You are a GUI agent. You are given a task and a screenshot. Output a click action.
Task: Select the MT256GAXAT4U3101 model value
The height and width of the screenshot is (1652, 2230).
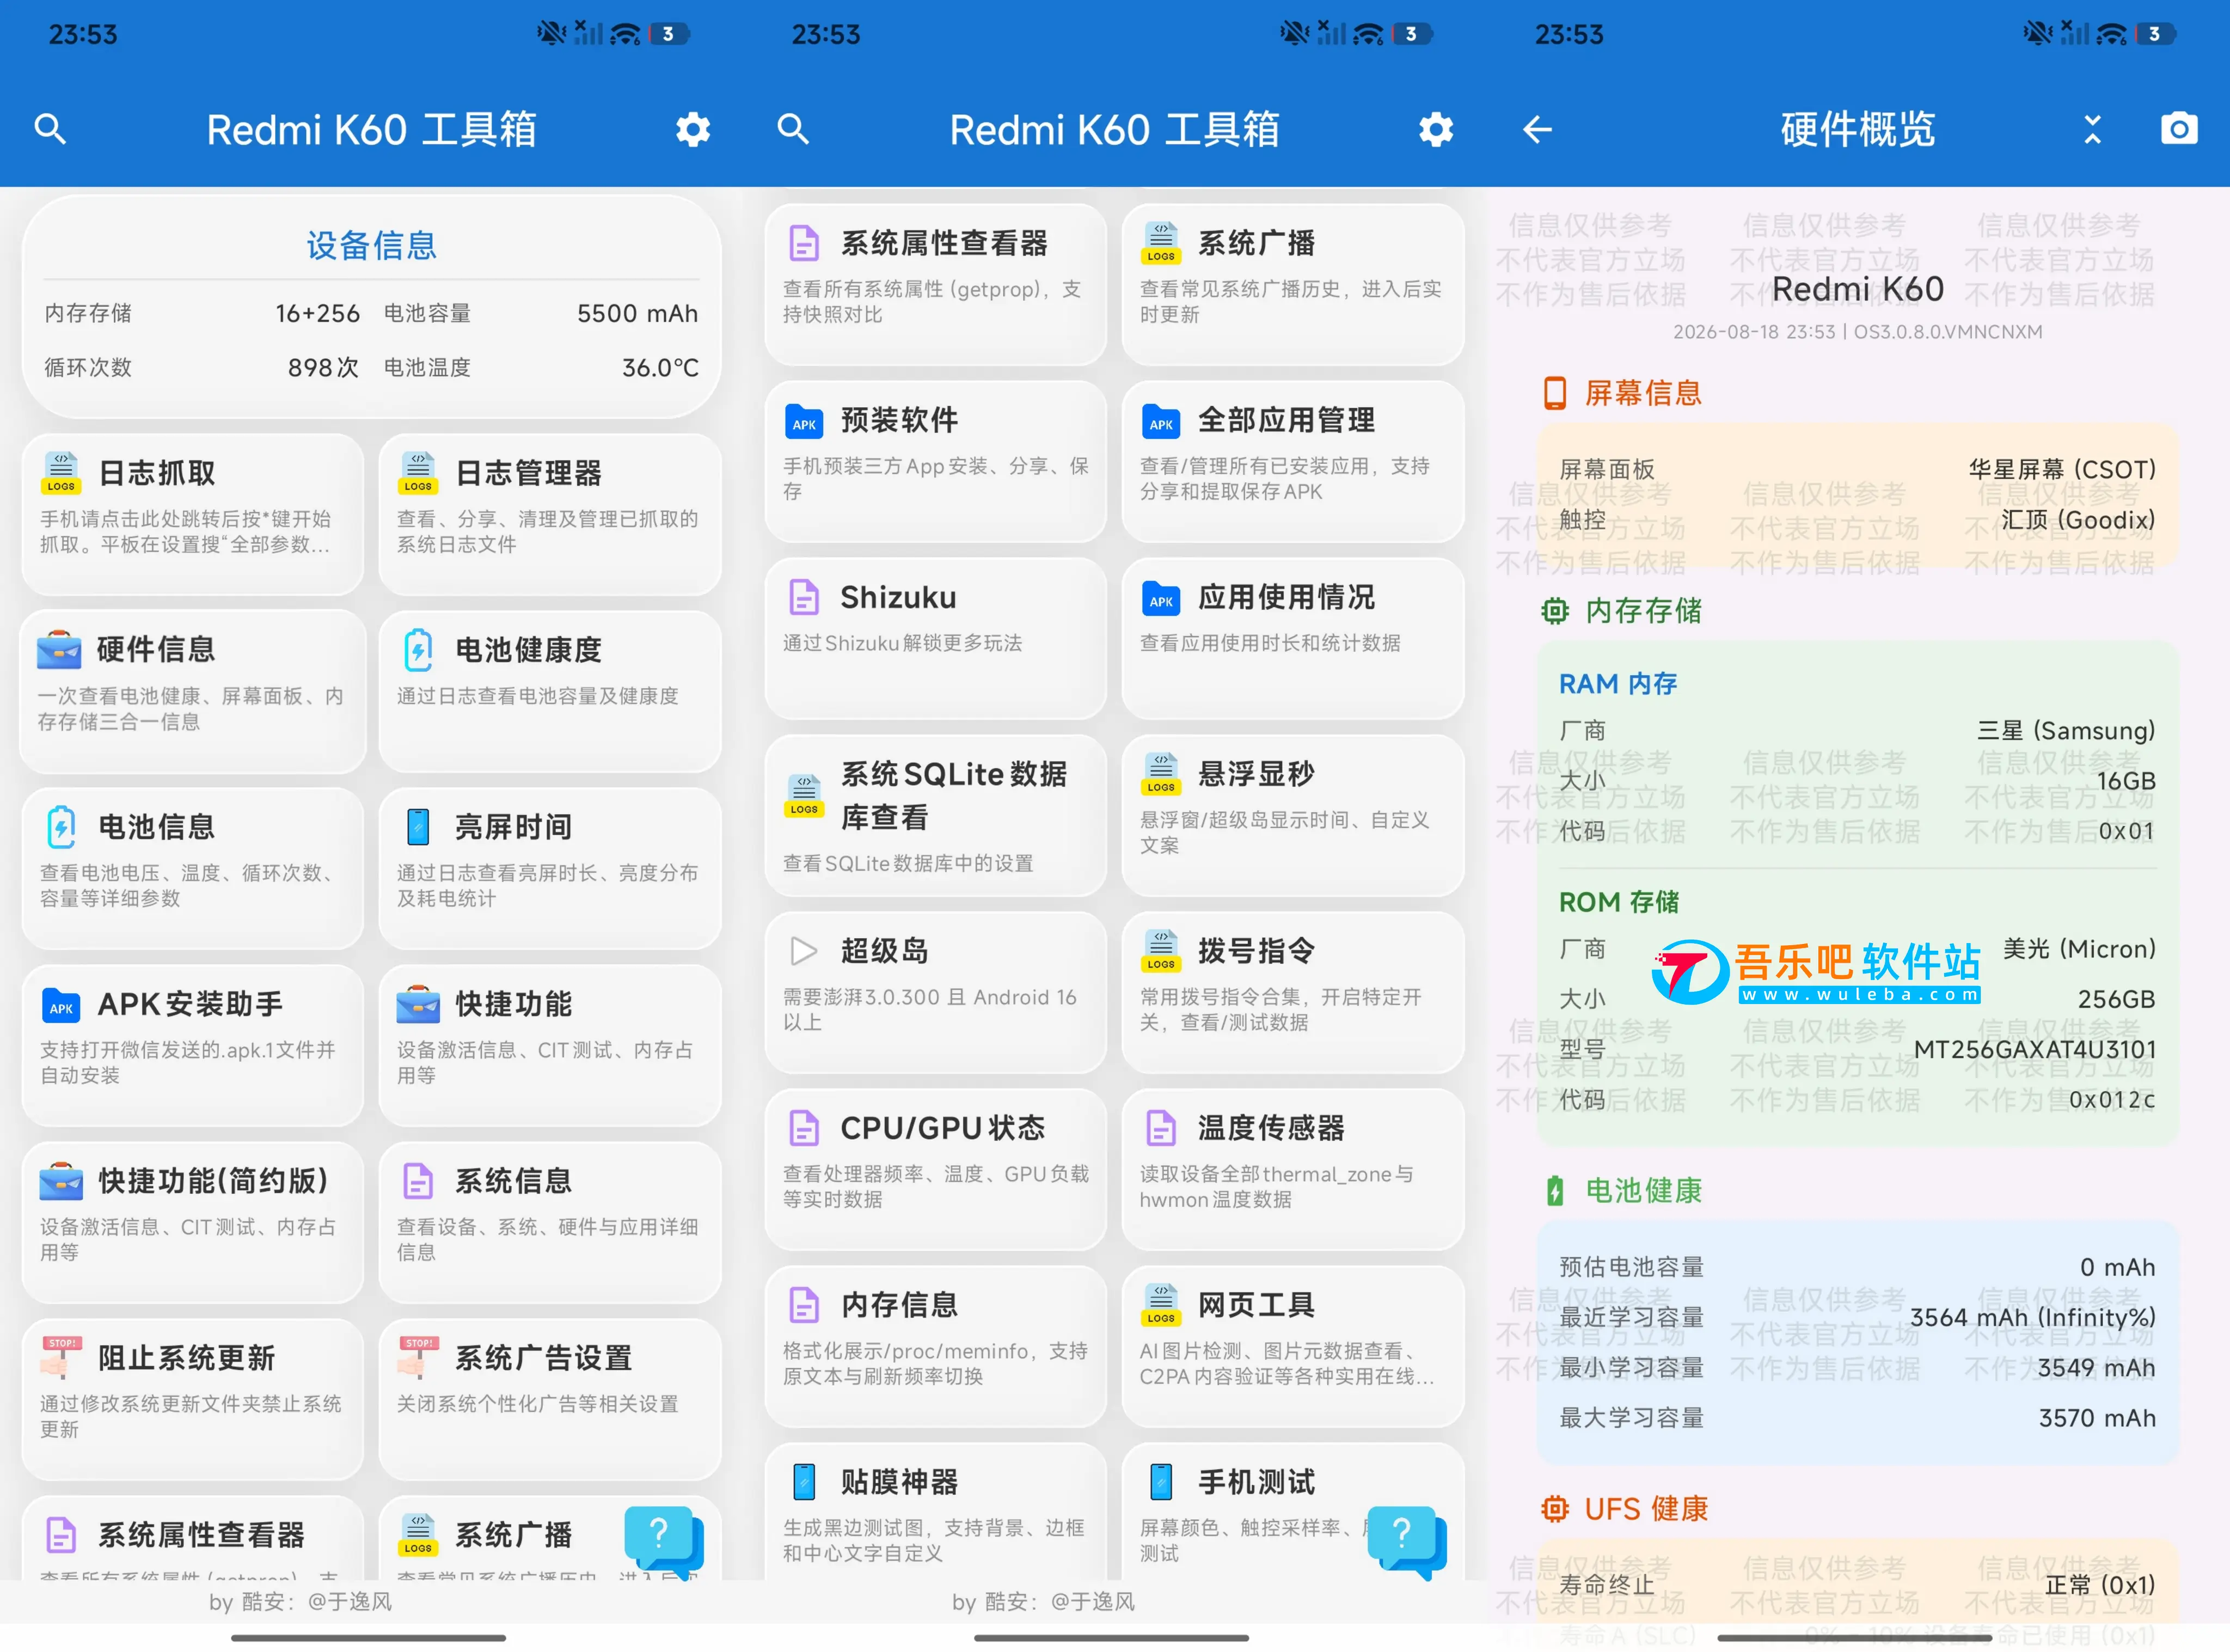[2035, 1049]
